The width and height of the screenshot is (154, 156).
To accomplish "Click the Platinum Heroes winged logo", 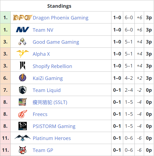I will coord(22,138).
